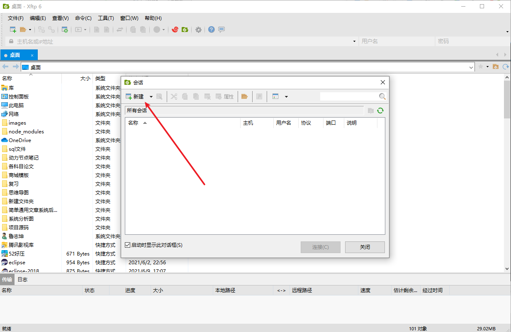Open the 查看(V) menu
Screen dimensions: 511x332
(x=61, y=18)
